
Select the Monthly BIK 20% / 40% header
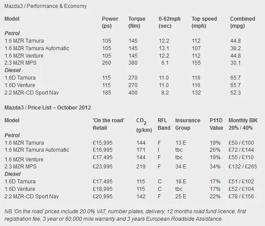tap(243, 124)
